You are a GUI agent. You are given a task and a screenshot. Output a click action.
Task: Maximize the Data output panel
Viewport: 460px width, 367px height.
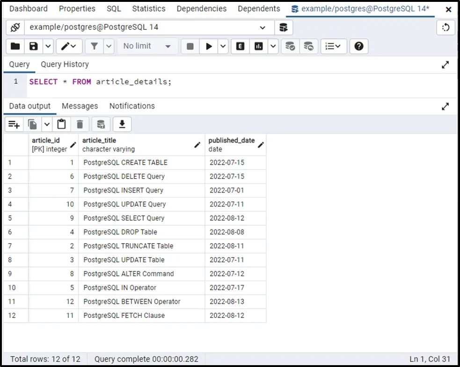tap(445, 107)
